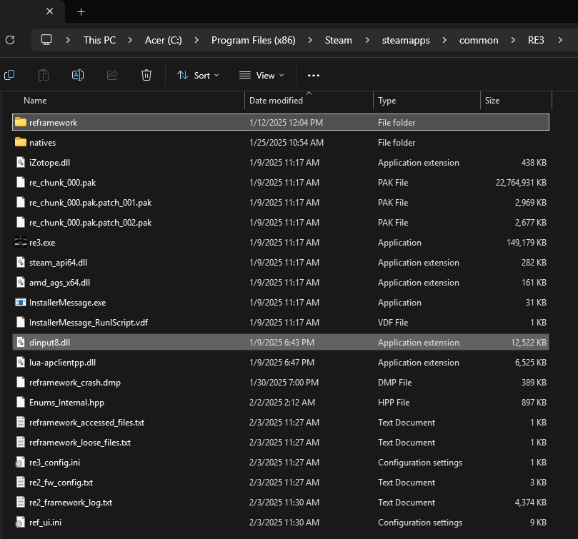Click the lua-apclientpp.dll file icon

(x=21, y=362)
